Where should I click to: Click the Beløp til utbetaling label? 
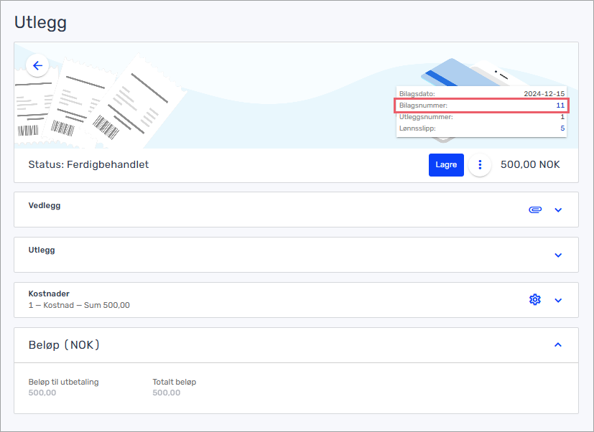click(x=64, y=382)
